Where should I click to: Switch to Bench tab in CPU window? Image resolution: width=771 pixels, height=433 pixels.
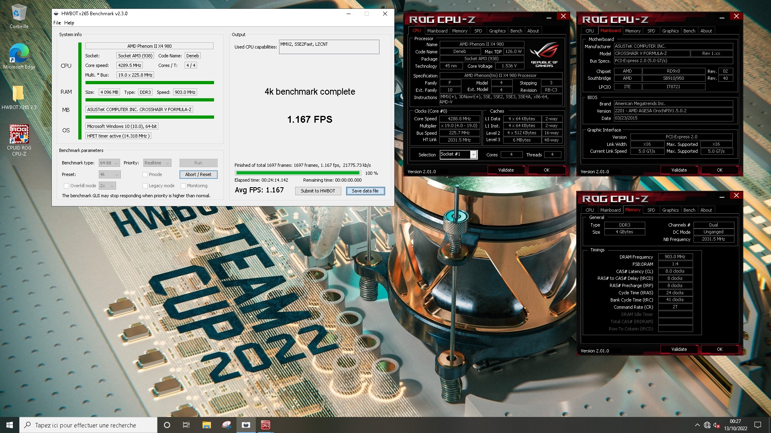tap(516, 31)
